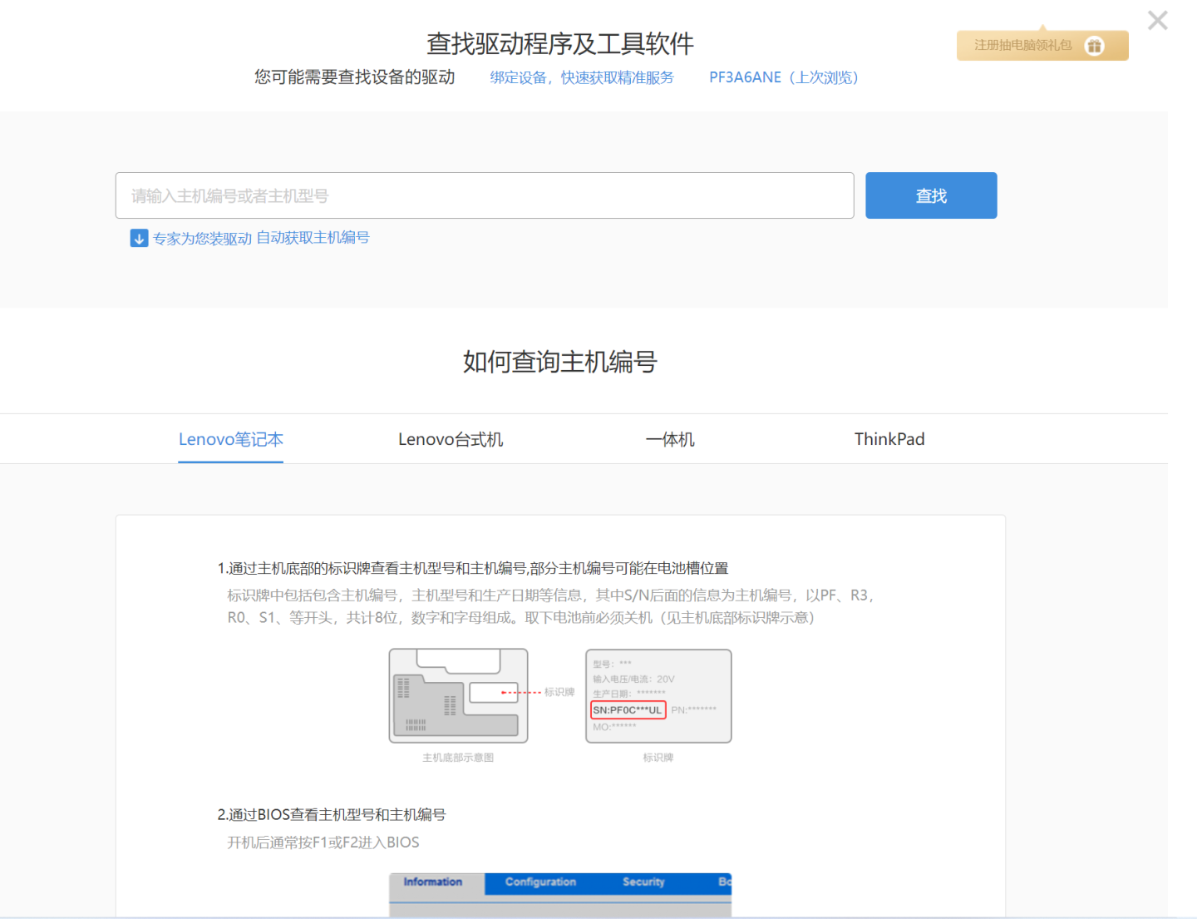Switch to the Lenovo台式机 tab
The image size is (1197, 919).
tap(451, 439)
